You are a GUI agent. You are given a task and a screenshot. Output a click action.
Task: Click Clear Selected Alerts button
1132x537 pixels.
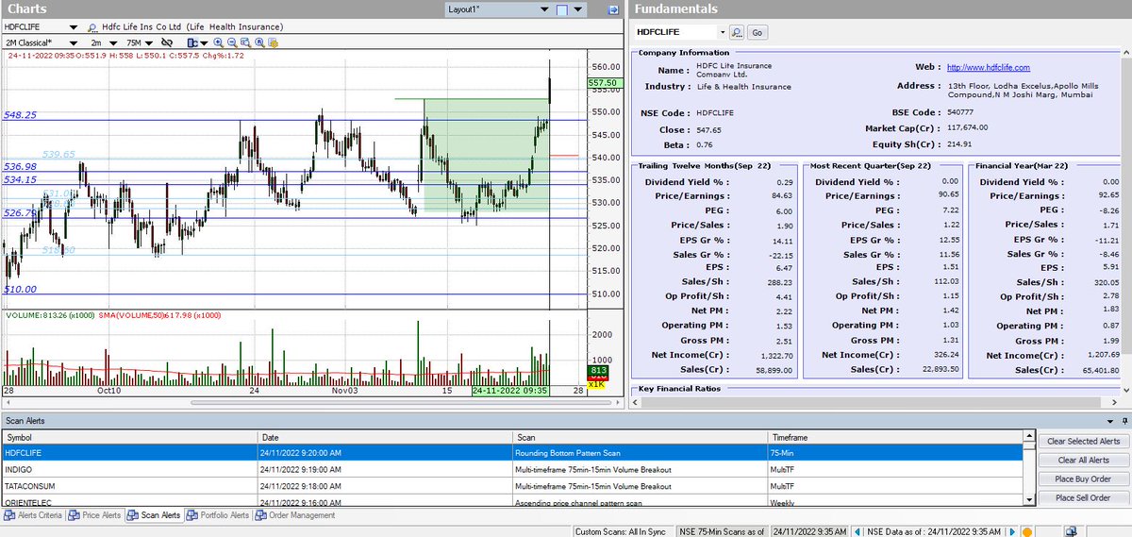pos(1083,441)
